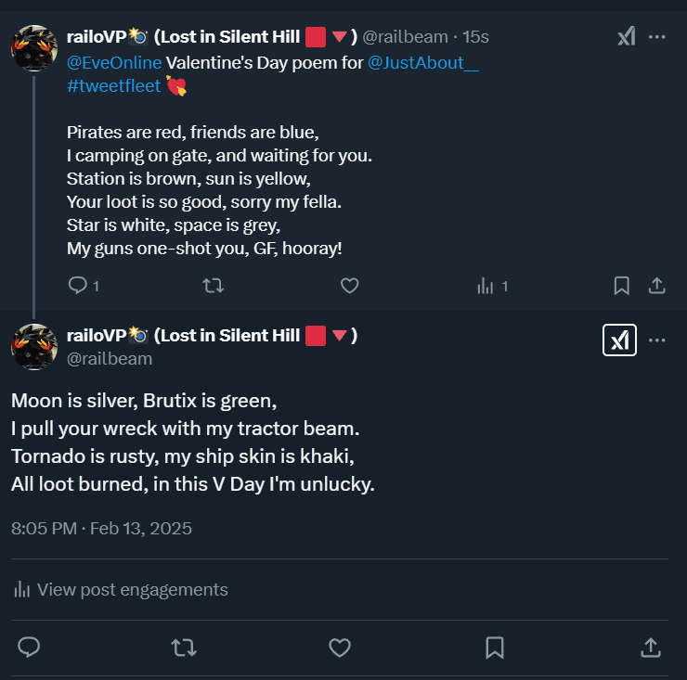Click the reply icon on first tweet
Image resolution: width=687 pixels, height=680 pixels.
click(77, 286)
